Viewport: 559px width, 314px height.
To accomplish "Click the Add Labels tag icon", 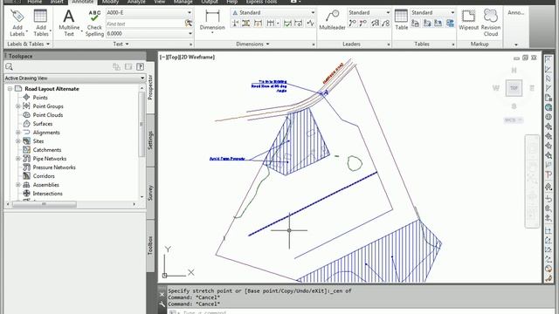I will point(17,17).
